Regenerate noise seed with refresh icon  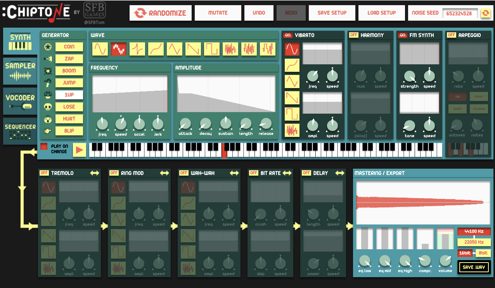(486, 13)
